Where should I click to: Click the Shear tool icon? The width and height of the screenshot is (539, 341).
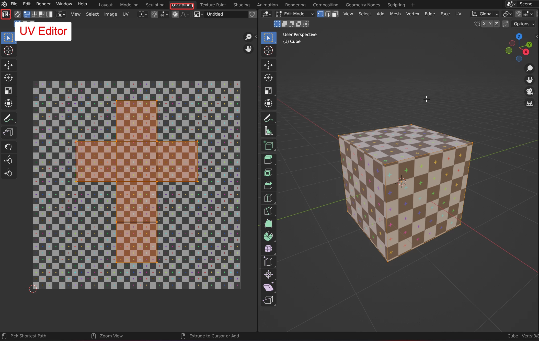(x=268, y=288)
